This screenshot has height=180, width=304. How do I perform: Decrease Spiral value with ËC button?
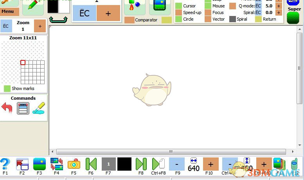[x=258, y=12]
